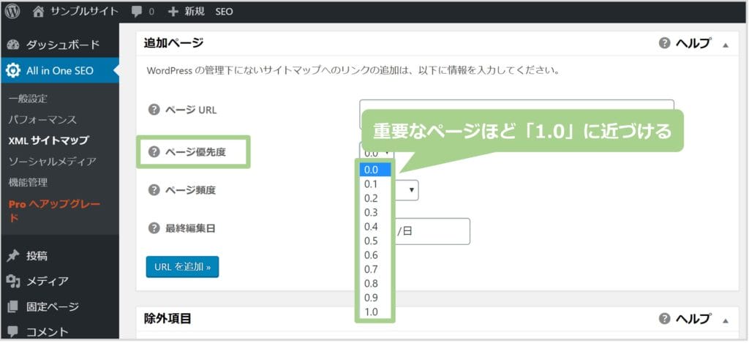Select 0.8 in priority list
This screenshot has height=343, width=749.
(x=375, y=284)
